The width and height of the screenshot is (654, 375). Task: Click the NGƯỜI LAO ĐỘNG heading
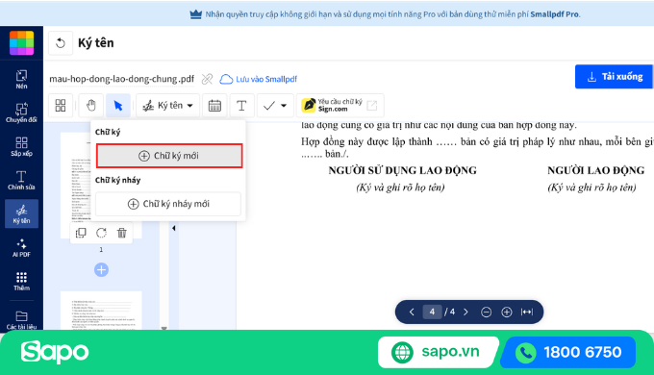tap(596, 170)
